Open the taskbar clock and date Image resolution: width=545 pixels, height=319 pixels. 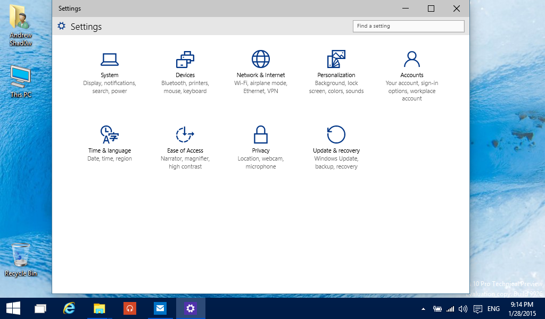[522, 308]
